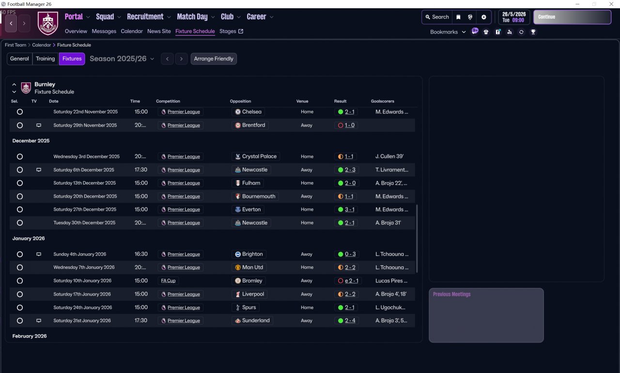
Task: Switch to the Training tab
Action: tap(46, 59)
